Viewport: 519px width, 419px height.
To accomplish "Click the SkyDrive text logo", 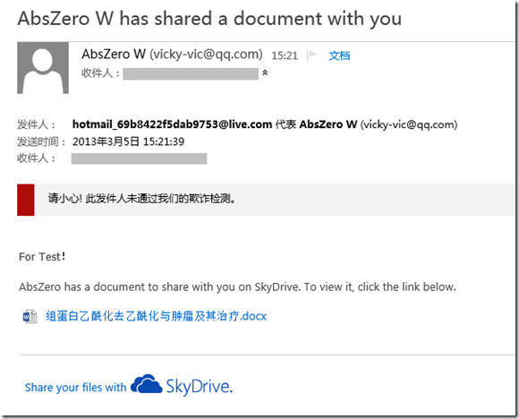I will pyautogui.click(x=200, y=386).
